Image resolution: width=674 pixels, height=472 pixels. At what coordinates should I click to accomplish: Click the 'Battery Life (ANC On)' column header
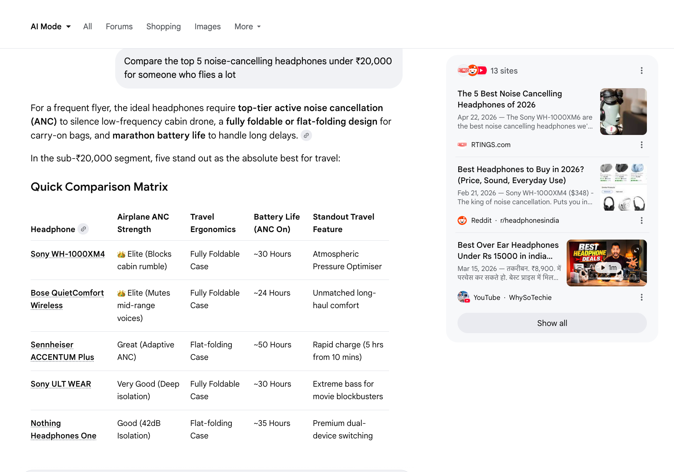click(x=277, y=223)
